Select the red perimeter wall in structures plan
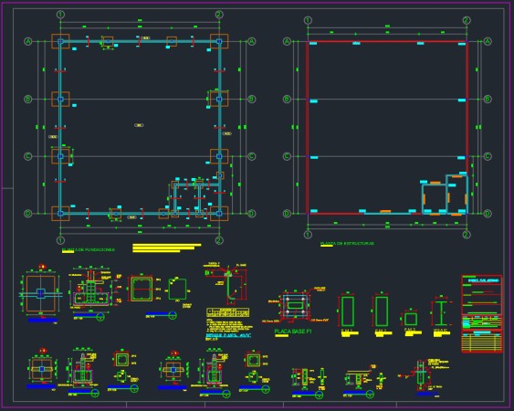Viewport: 514px width, 411px height. 387,128
